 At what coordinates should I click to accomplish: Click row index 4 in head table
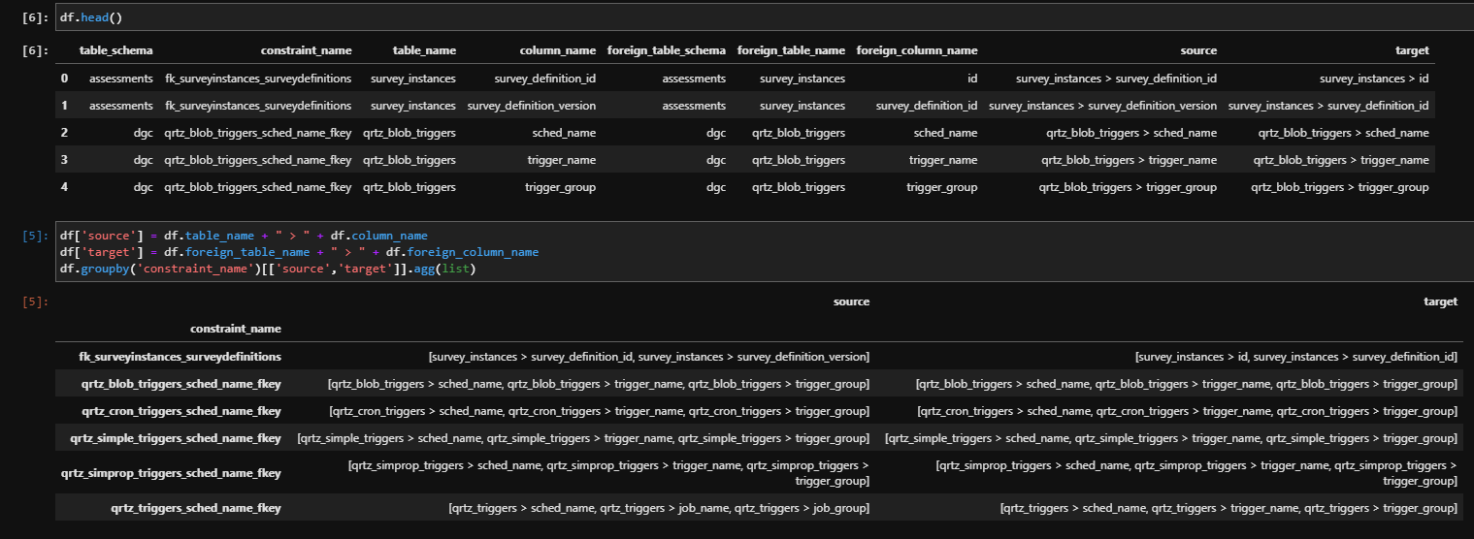[x=65, y=187]
